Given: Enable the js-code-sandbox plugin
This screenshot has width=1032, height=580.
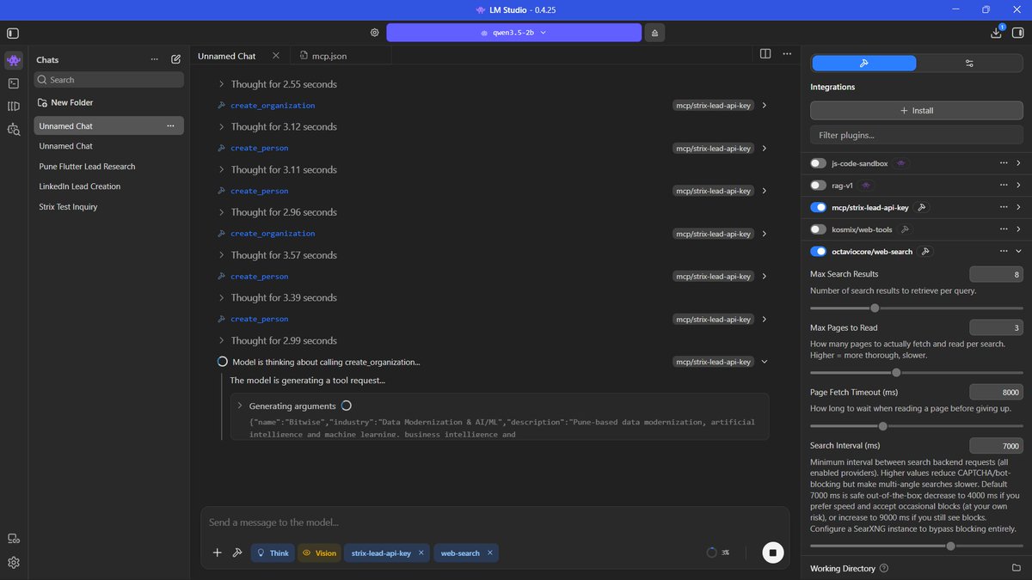Looking at the screenshot, I should [x=819, y=162].
